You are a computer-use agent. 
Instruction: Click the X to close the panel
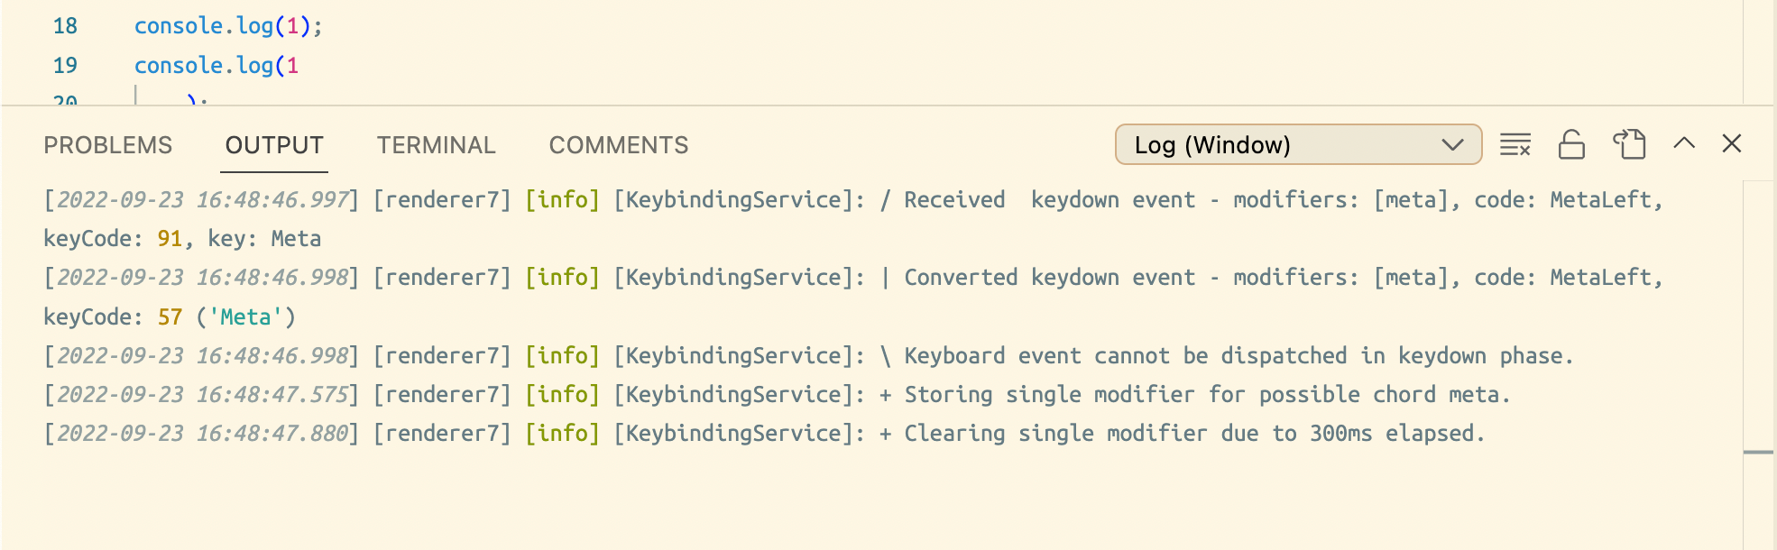pos(1732,144)
